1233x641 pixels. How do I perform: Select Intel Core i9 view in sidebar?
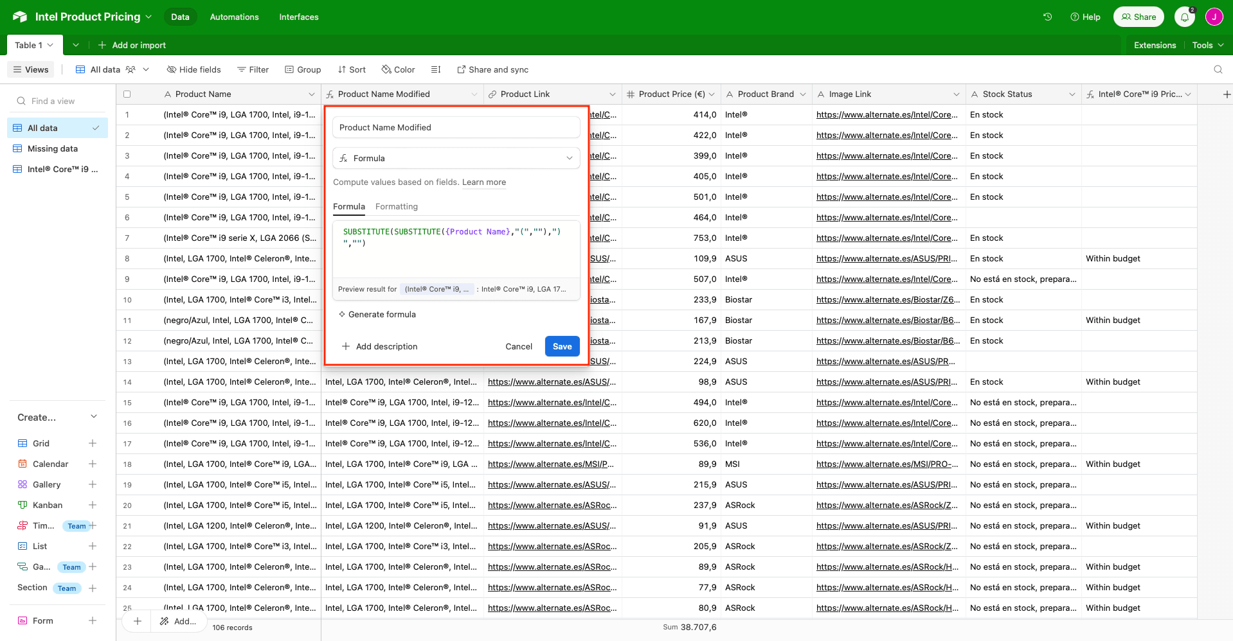tap(58, 169)
